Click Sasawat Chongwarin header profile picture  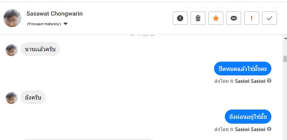coord(12,18)
